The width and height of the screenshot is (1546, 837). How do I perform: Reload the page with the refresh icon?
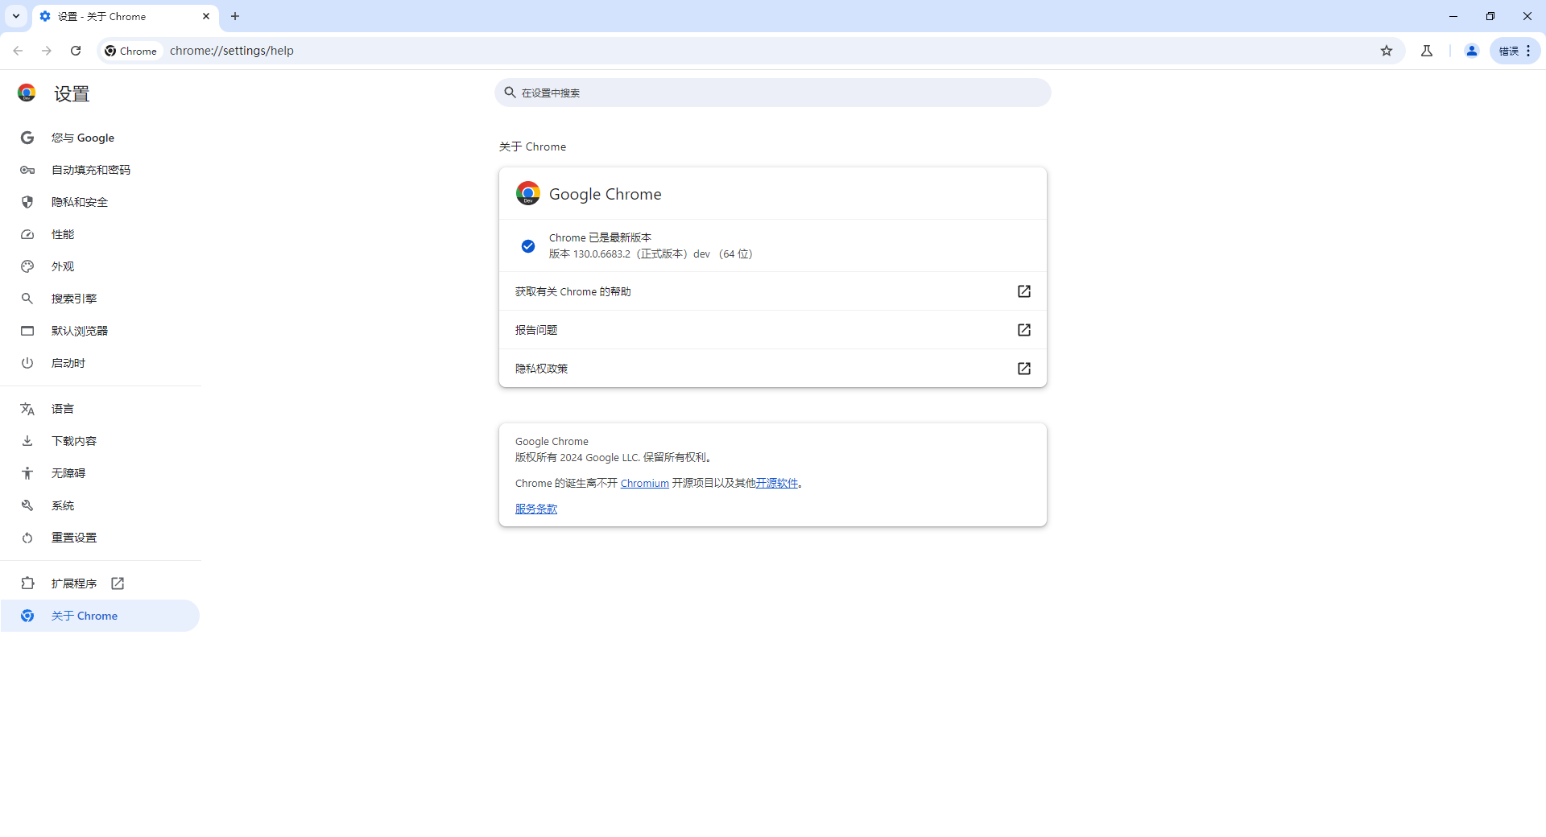pyautogui.click(x=76, y=51)
